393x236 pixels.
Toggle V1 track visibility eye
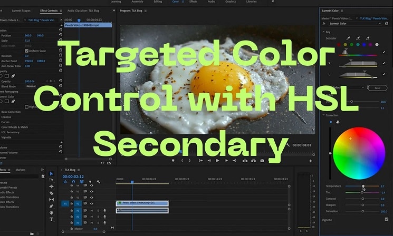(x=92, y=203)
